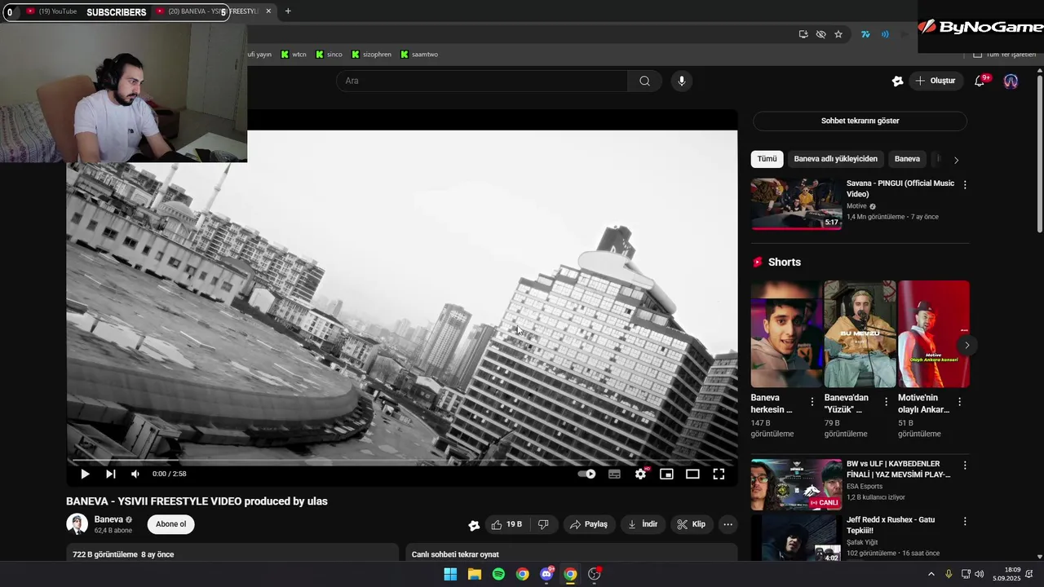Viewport: 1044px width, 587px height.
Task: Play the BANEVA YSIVII video
Action: [x=85, y=474]
